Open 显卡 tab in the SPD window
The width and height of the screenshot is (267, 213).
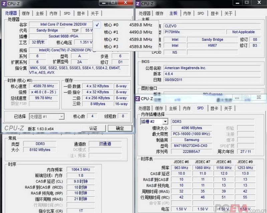214,108
